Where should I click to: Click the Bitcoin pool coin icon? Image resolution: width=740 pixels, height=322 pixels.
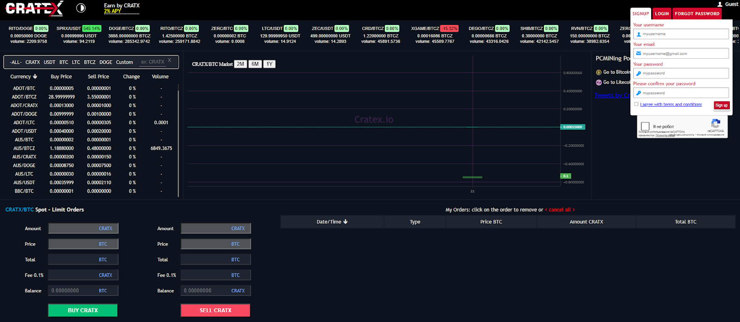(x=599, y=73)
